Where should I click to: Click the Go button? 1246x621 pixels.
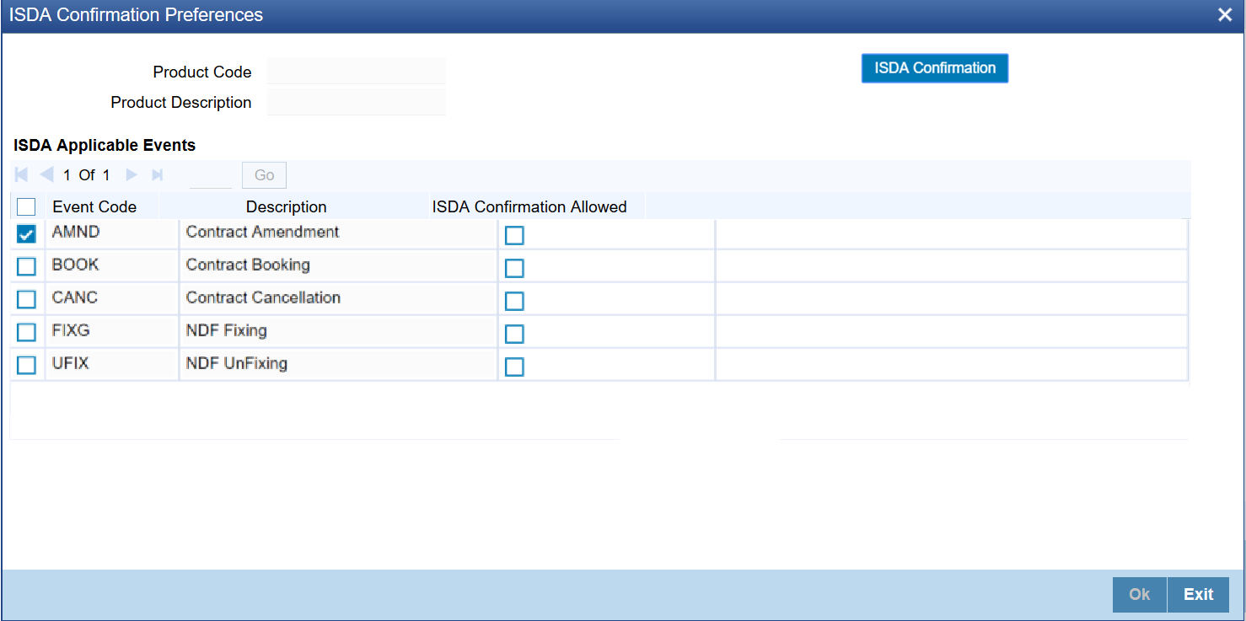[x=265, y=175]
